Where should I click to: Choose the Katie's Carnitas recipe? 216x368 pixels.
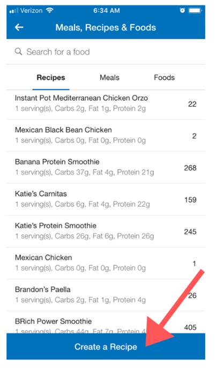(106, 199)
